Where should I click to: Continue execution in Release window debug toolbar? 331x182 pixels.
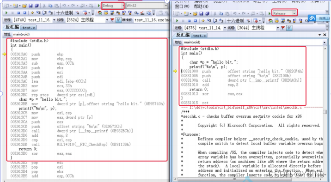tap(177, 21)
